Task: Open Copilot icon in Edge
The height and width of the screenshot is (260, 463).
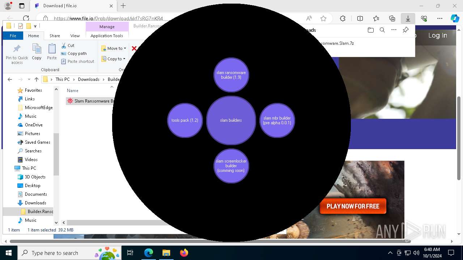Action: click(x=455, y=18)
